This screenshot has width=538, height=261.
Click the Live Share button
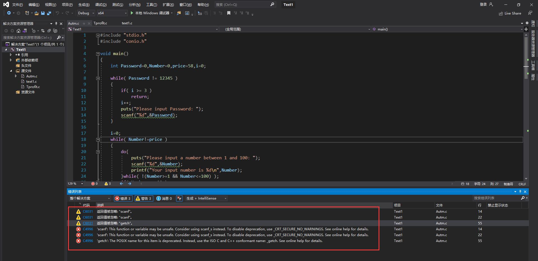510,13
